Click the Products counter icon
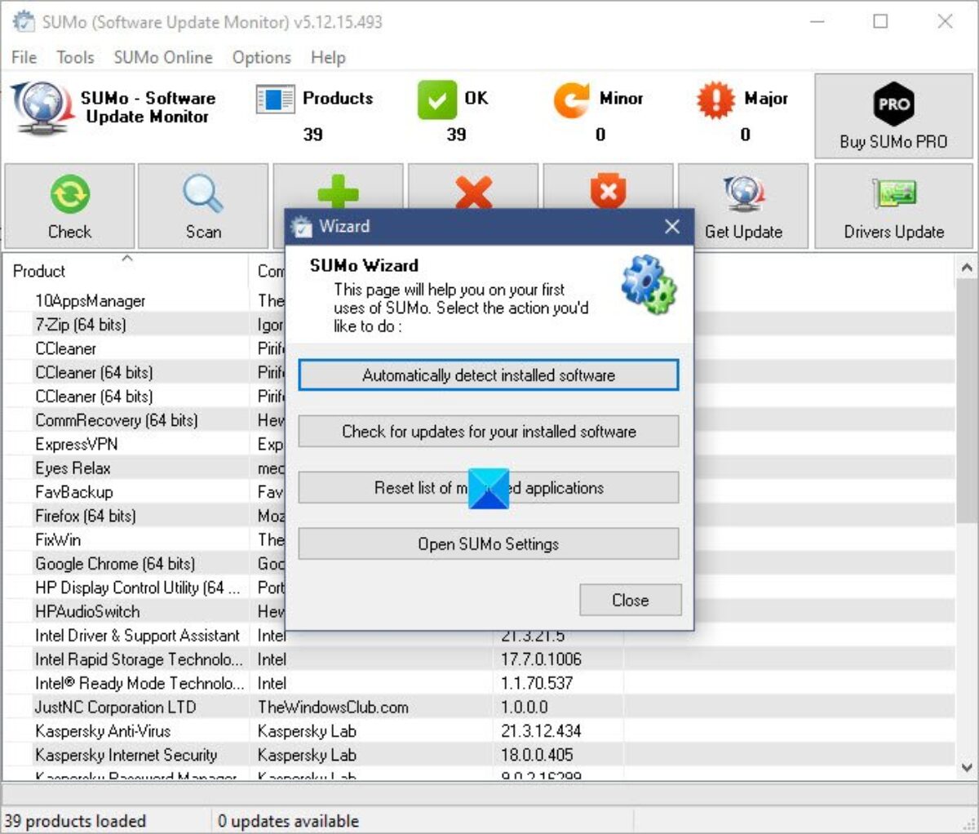Viewport: 979px width, 834px height. point(275,100)
